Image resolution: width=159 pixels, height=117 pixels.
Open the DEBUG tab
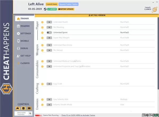23,48
